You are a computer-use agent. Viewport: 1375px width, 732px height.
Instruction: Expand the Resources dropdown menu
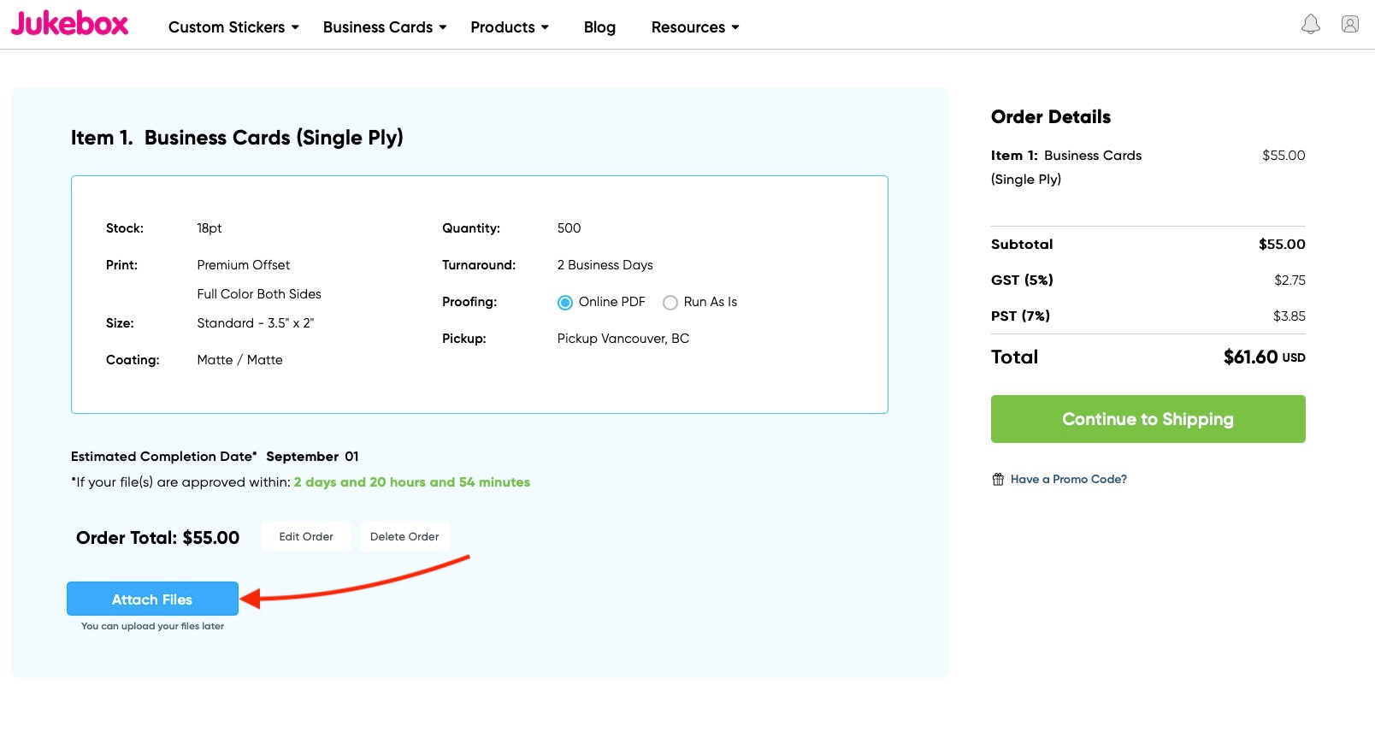(695, 27)
